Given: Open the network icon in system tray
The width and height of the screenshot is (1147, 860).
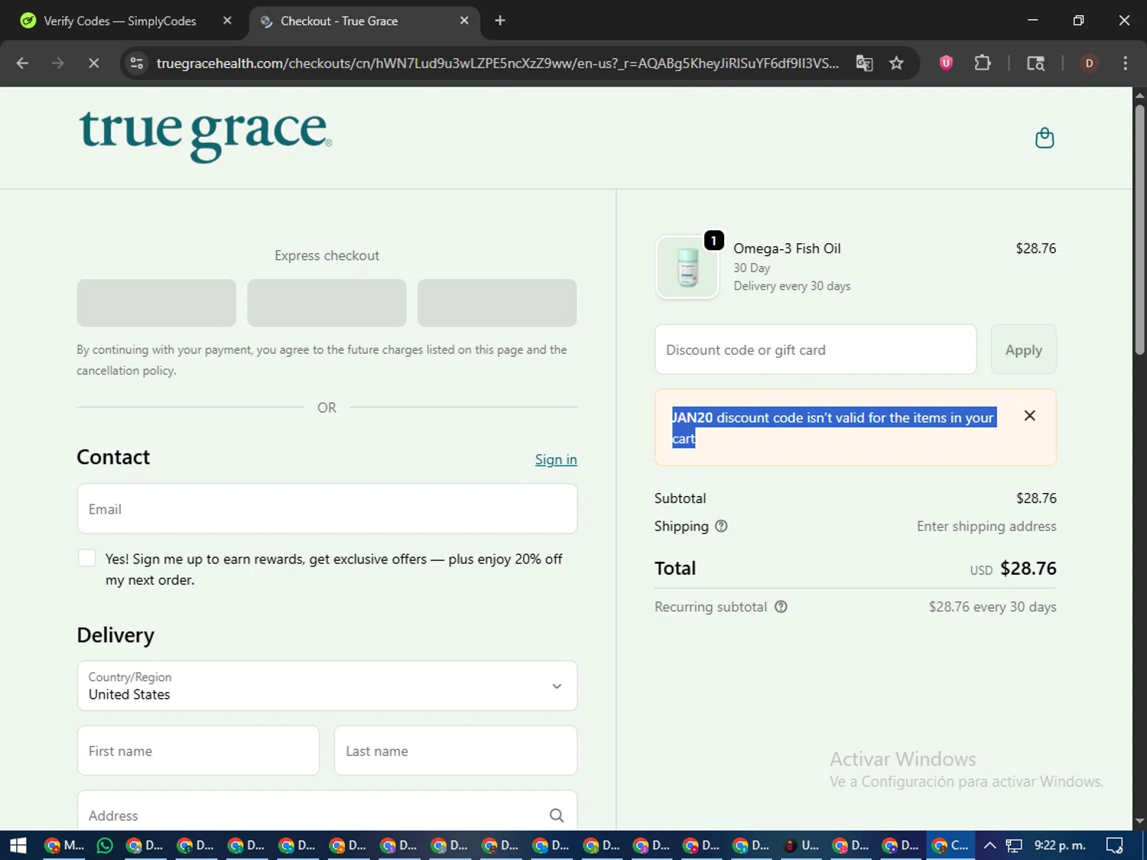Looking at the screenshot, I should click(x=1014, y=845).
